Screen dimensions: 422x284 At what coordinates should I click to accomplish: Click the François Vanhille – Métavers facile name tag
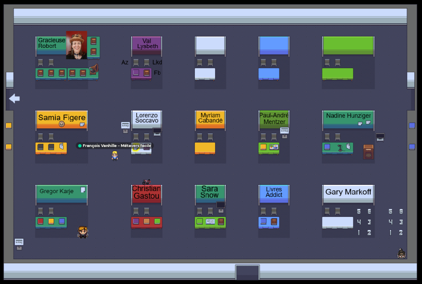tap(115, 146)
